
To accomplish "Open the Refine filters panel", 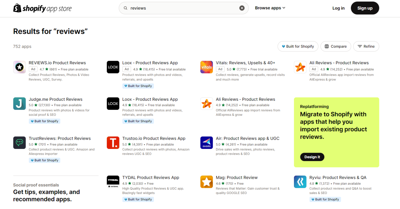I will click(366, 46).
